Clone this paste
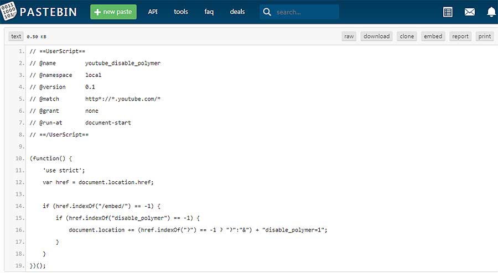Viewport: 498px width, 273px height. pyautogui.click(x=407, y=36)
